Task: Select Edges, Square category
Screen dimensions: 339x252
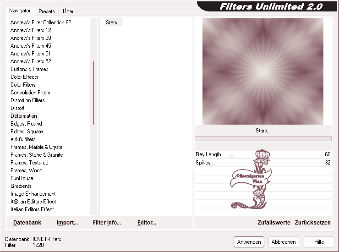Action: coord(27,131)
